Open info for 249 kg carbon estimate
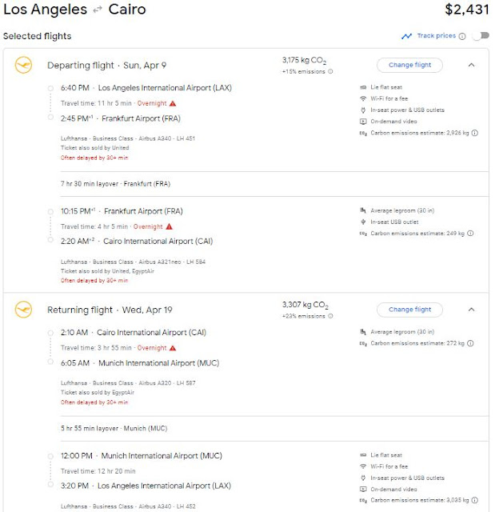The height and width of the screenshot is (512, 495). [x=470, y=233]
